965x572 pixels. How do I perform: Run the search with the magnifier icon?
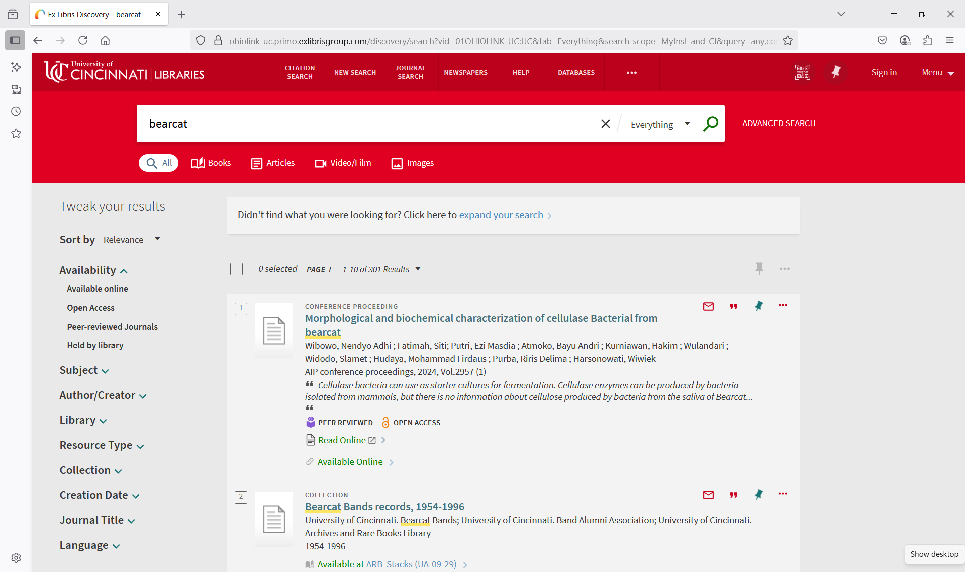pyautogui.click(x=711, y=123)
